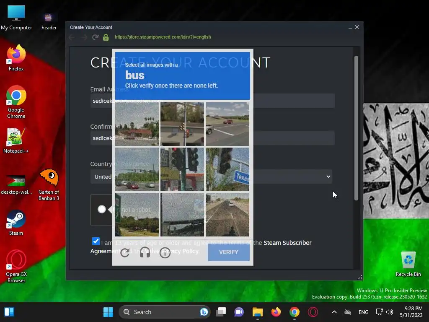
Task: Select the desktop-wal... image file icon
Action: click(x=16, y=184)
